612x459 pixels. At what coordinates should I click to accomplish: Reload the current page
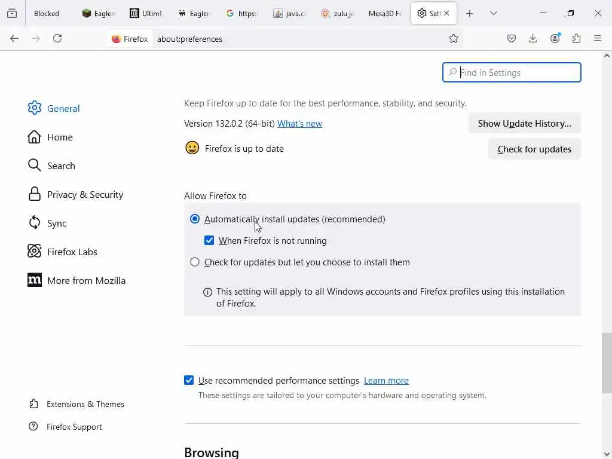click(x=57, y=38)
